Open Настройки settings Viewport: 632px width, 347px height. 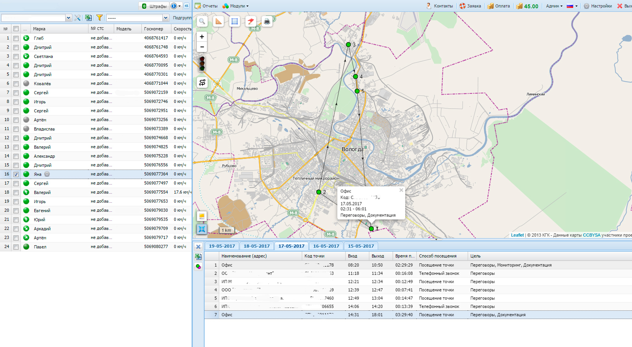coord(598,6)
